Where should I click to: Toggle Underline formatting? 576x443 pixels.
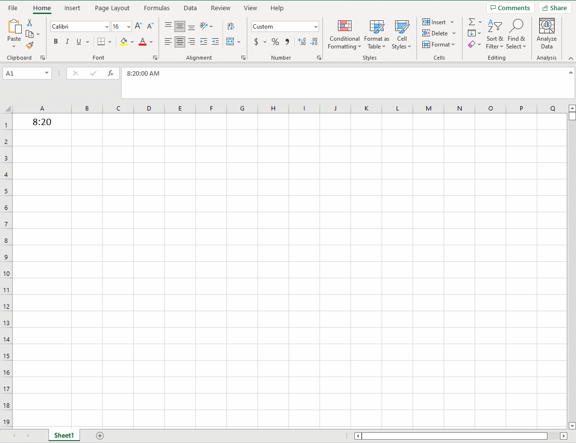point(78,42)
